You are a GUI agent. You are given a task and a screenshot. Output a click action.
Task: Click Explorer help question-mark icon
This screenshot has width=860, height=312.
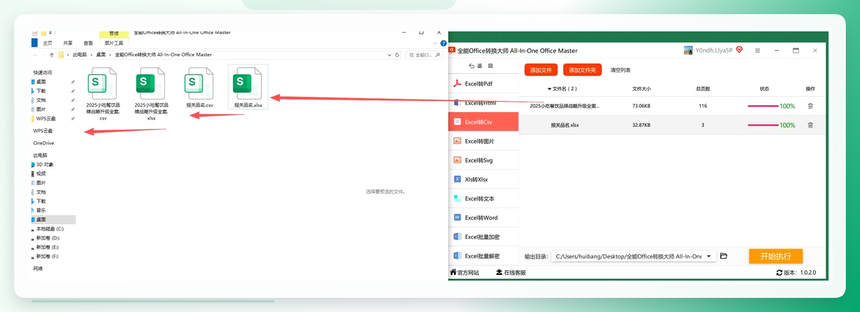(443, 44)
